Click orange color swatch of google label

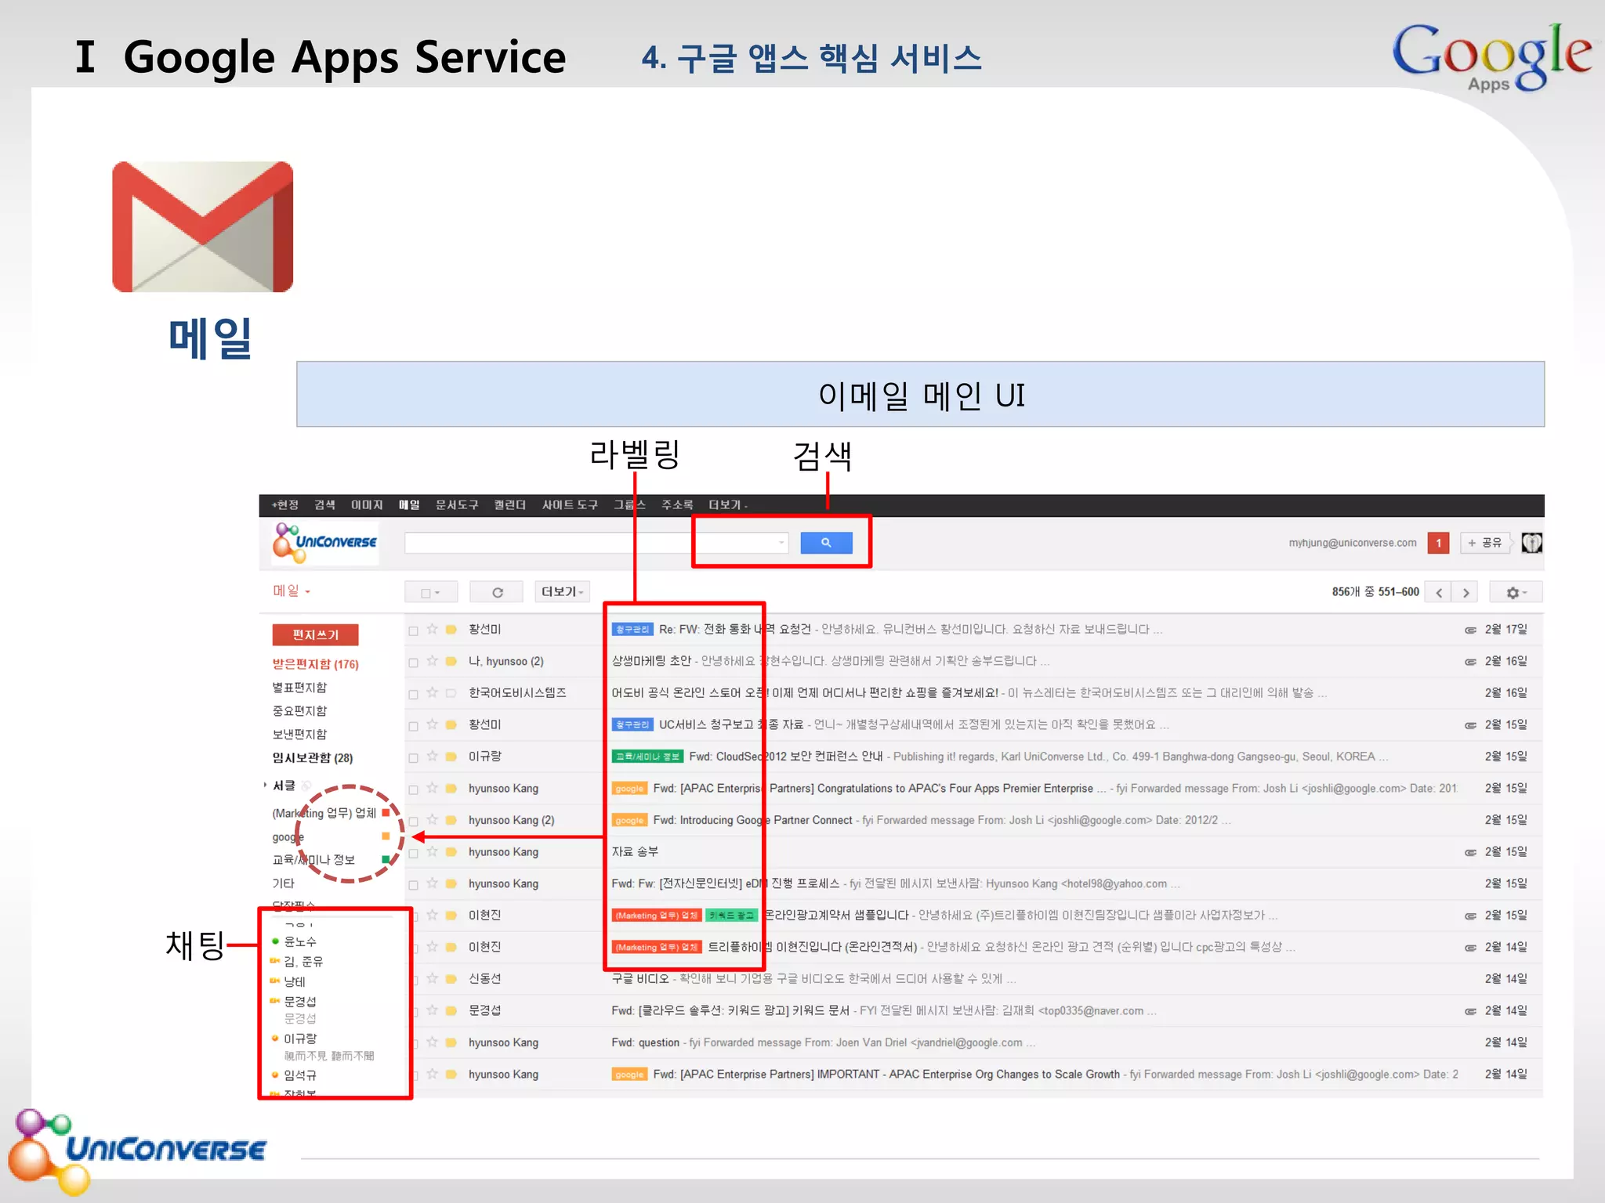(386, 836)
